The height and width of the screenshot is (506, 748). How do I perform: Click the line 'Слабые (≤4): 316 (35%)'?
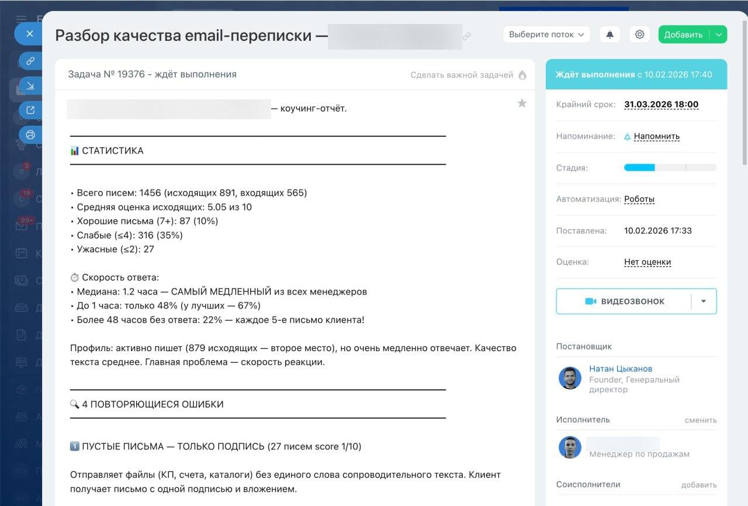click(x=126, y=235)
